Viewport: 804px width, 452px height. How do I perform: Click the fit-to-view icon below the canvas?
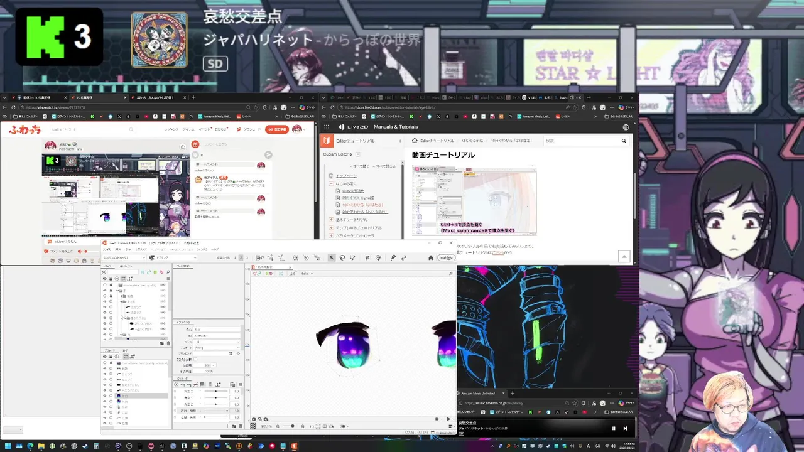click(x=318, y=426)
